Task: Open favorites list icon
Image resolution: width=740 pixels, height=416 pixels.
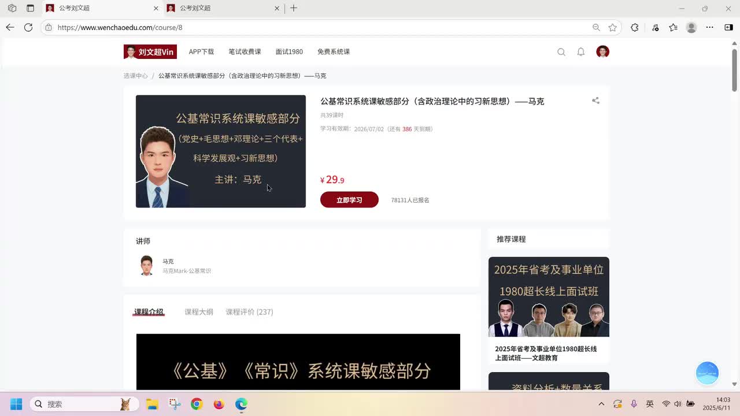Action: point(674,27)
